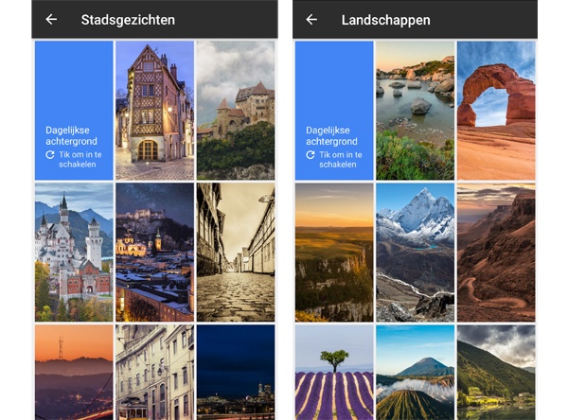This screenshot has height=420, width=568.
Task: Go back from Landschappen screen
Action: (x=311, y=19)
